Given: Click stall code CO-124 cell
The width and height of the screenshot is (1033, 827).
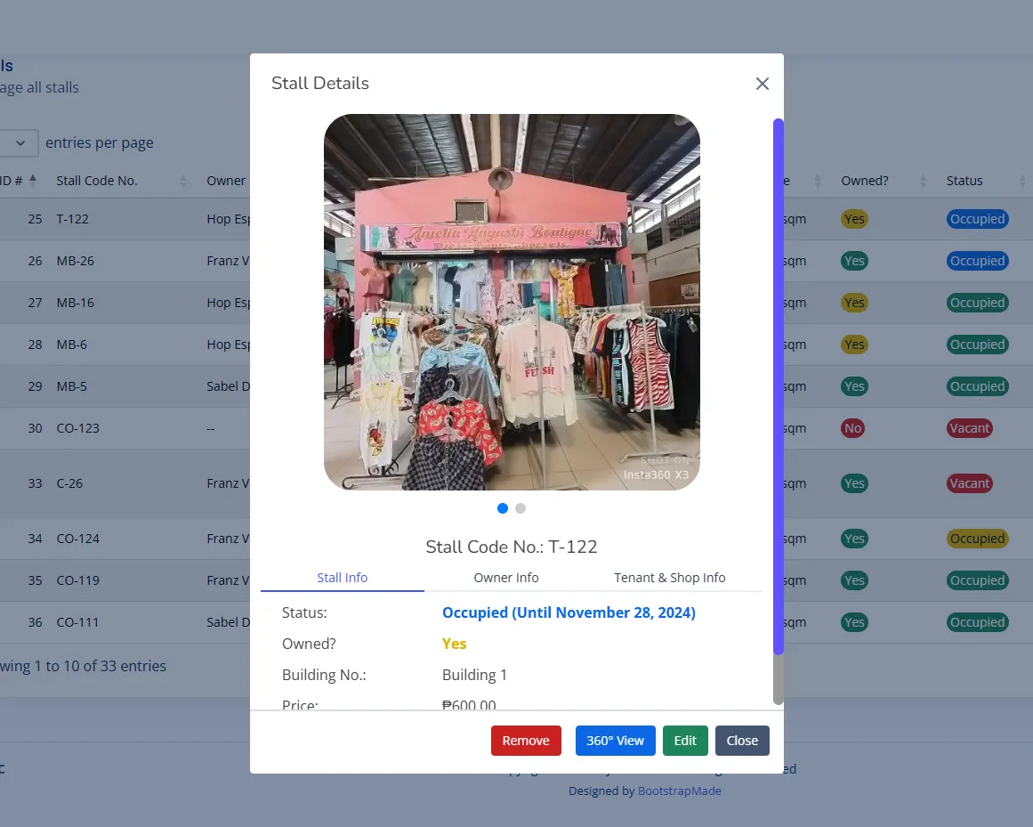Looking at the screenshot, I should pos(77,539).
